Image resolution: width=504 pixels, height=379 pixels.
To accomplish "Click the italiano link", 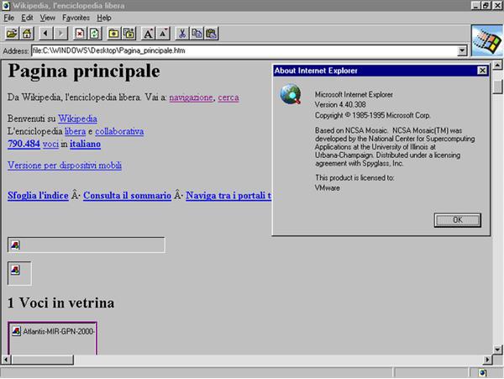I will click(x=85, y=144).
